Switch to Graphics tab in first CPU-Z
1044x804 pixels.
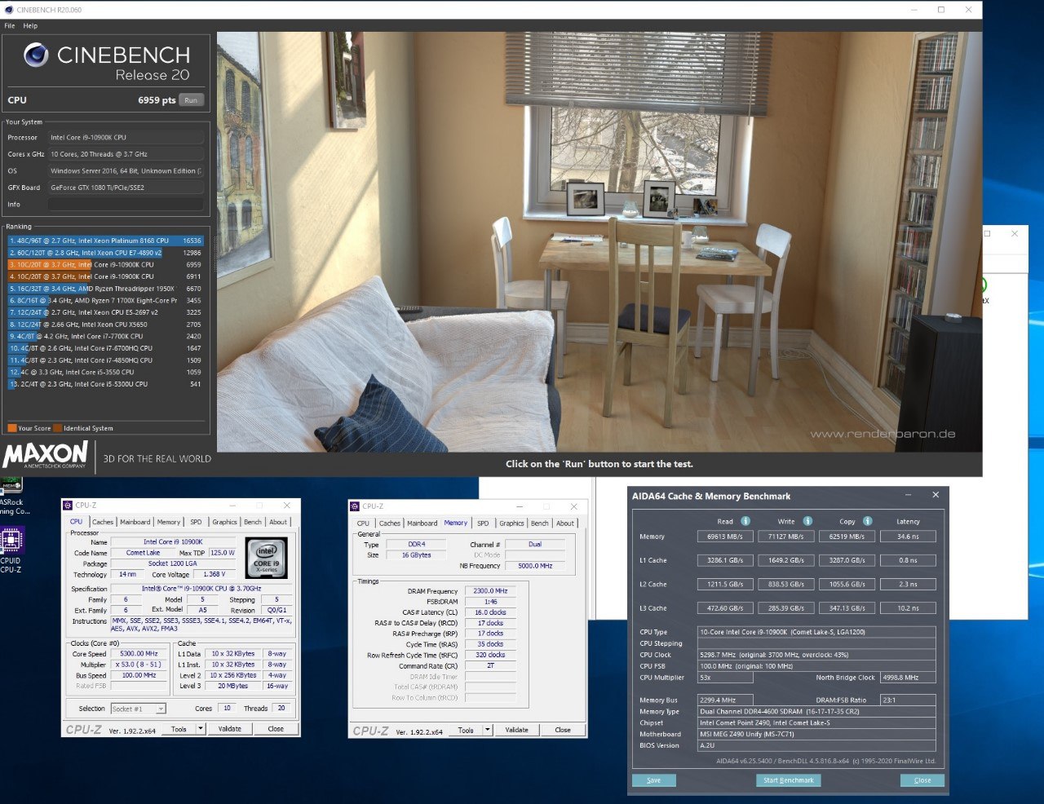coord(224,522)
